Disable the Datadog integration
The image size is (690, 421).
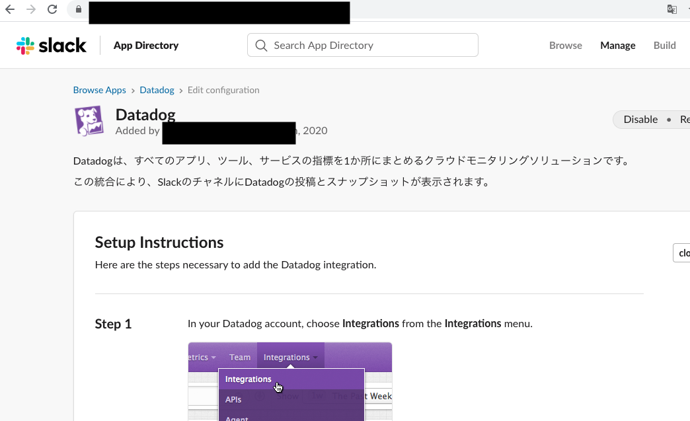pos(640,119)
